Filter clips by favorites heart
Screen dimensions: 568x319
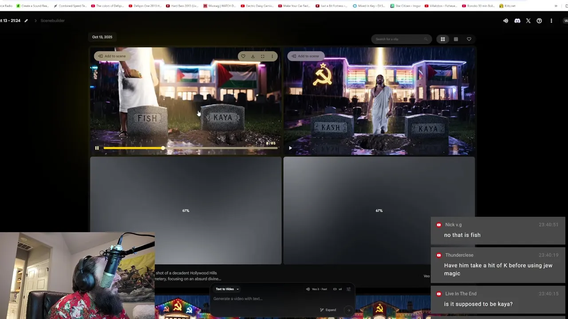pyautogui.click(x=469, y=39)
